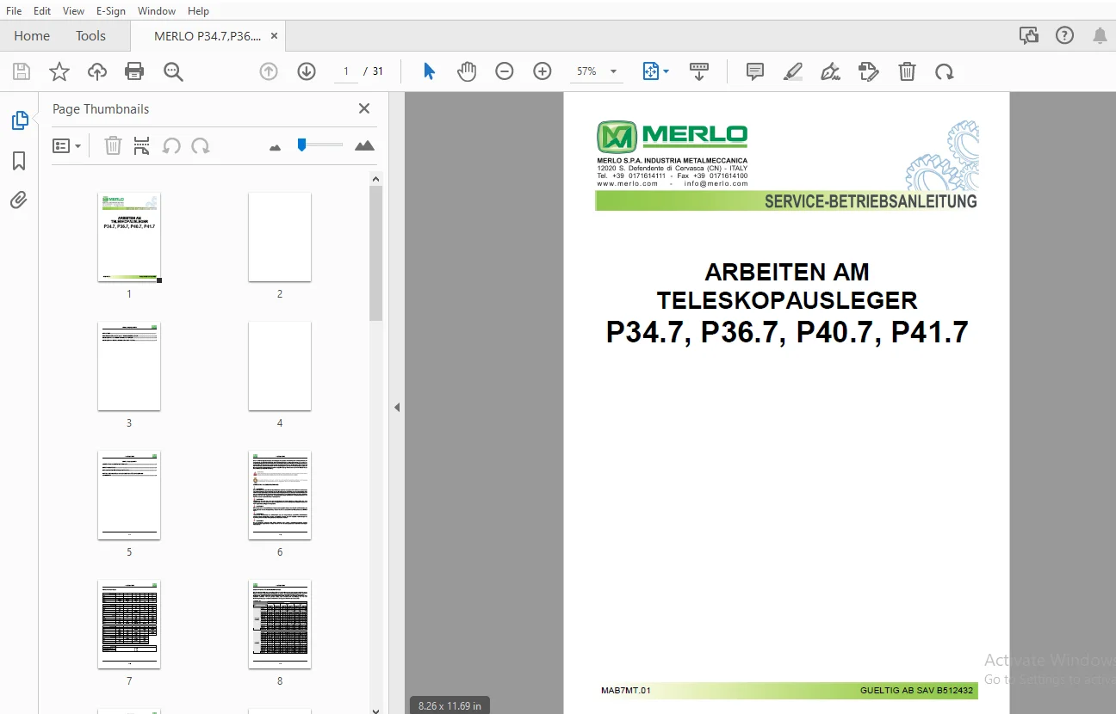The height and width of the screenshot is (714, 1116).
Task: Select the page 7 thumbnail
Action: [x=129, y=624]
